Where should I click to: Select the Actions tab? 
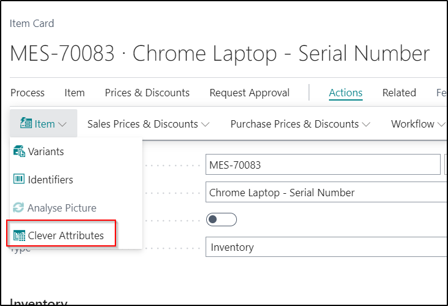[346, 93]
